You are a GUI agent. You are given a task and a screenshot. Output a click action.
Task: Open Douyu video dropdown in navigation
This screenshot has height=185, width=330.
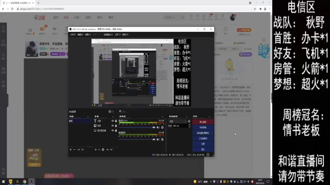coord(88,18)
